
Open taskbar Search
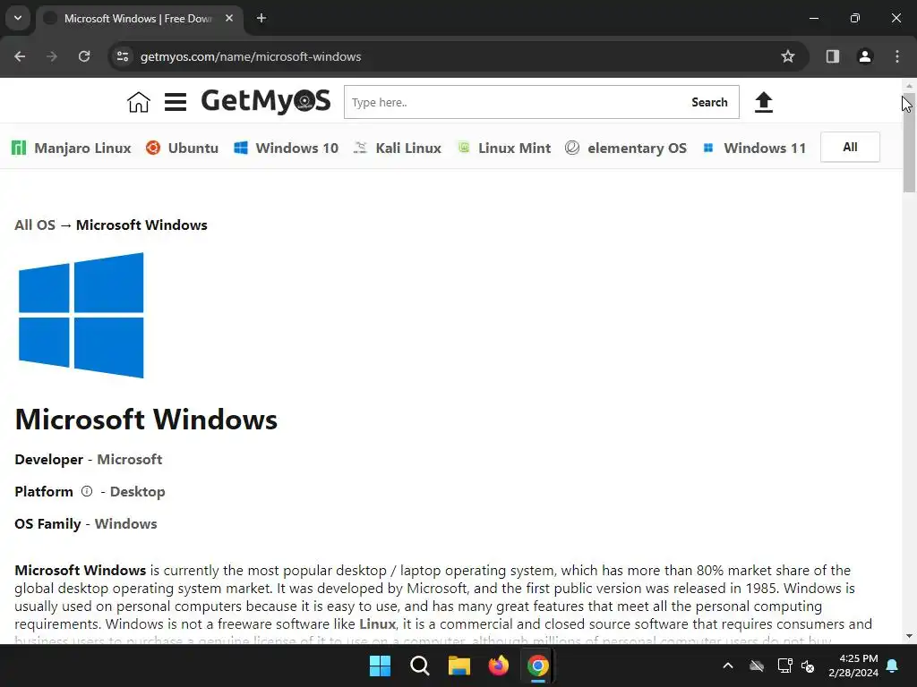(x=419, y=666)
